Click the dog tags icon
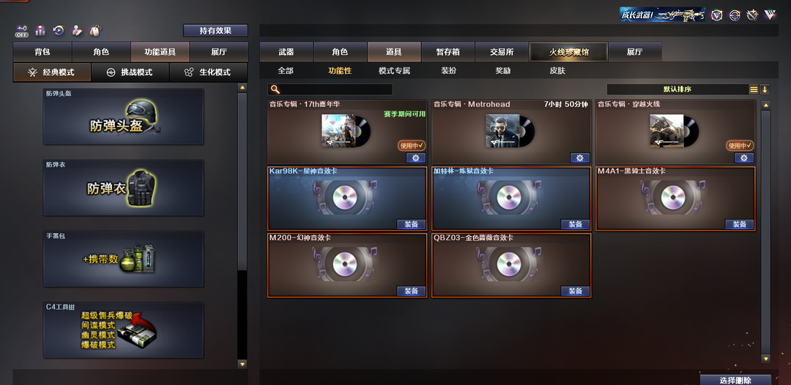The image size is (791, 385). point(94,31)
